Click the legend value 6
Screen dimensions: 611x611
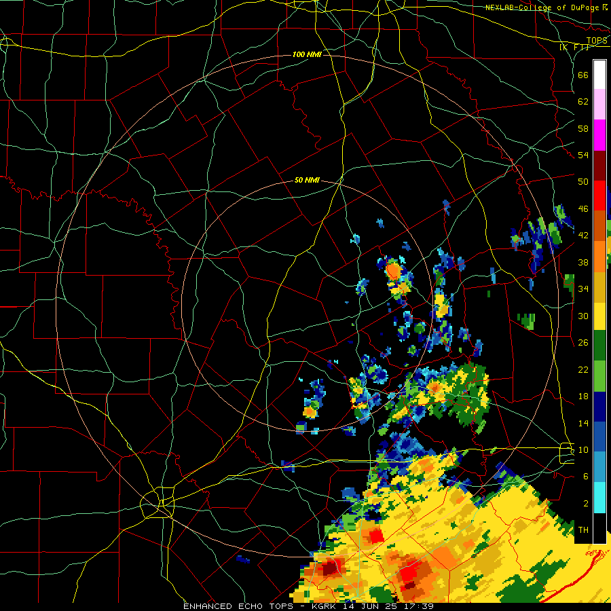(586, 476)
